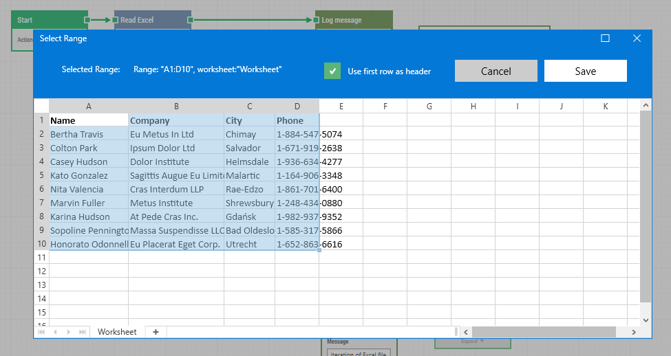Select row 10 header
The height and width of the screenshot is (356, 671).
41,244
